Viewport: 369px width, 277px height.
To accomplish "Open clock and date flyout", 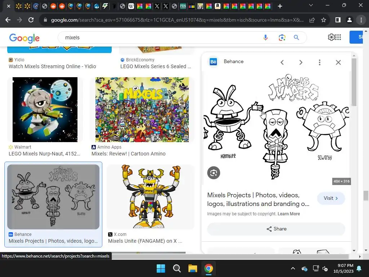I will [343, 268].
